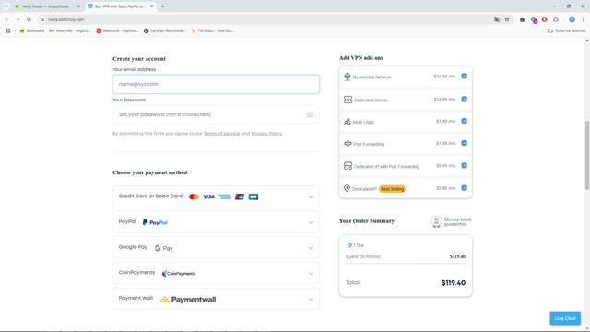Click the Dedicated Server icon
The image size is (590, 332).
pos(348,100)
